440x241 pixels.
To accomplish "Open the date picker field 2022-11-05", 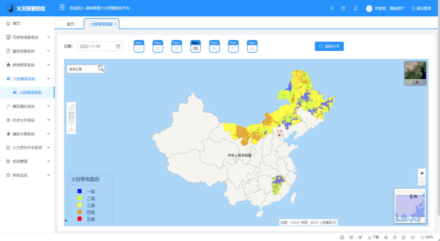I will pyautogui.click(x=100, y=46).
